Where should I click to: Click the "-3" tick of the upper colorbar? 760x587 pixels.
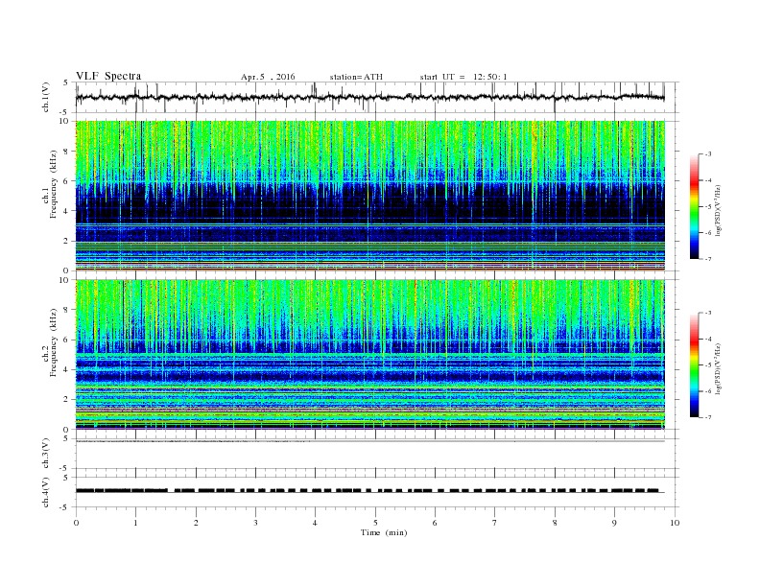click(x=708, y=154)
